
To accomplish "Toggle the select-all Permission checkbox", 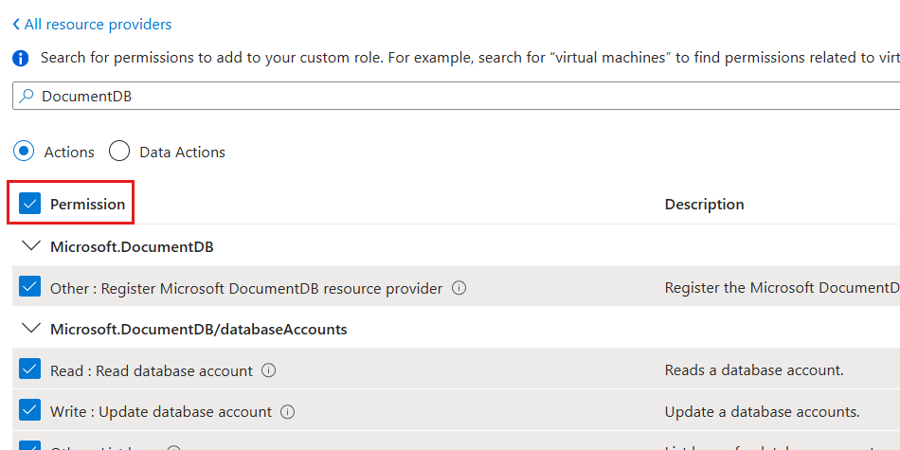I will (30, 204).
